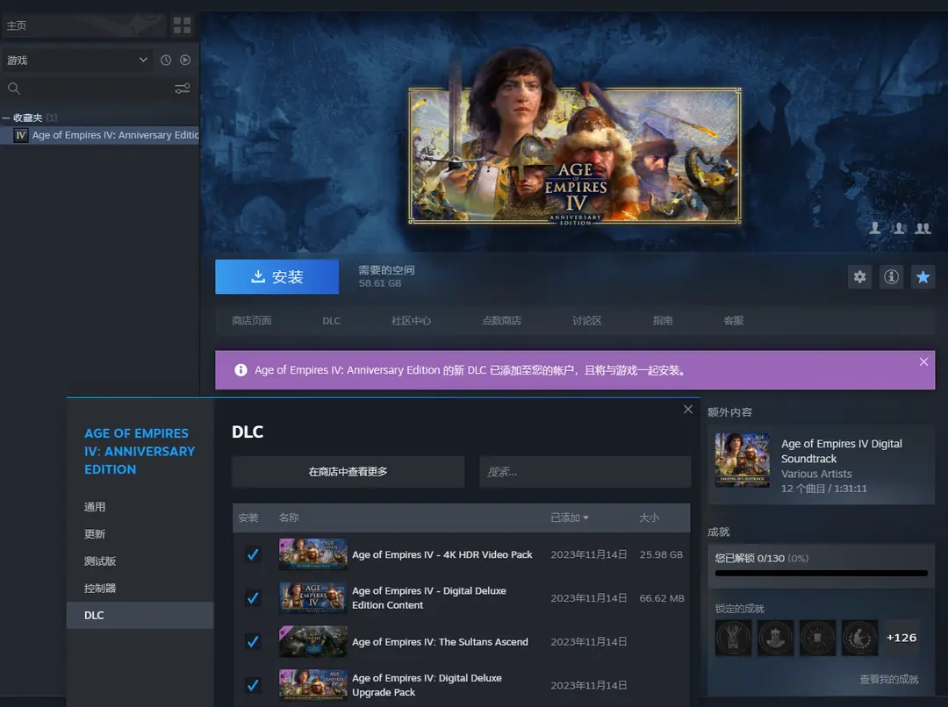
Task: Open the game info icon
Action: pyautogui.click(x=891, y=277)
